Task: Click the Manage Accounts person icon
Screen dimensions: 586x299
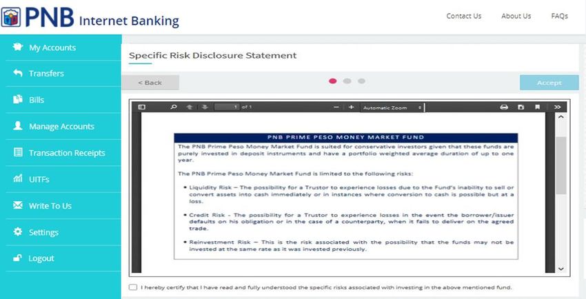Action: 17,126
